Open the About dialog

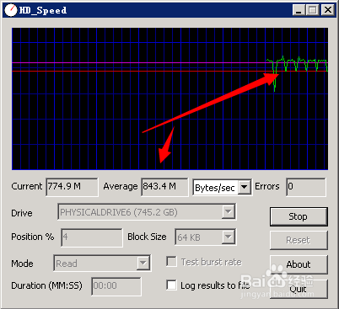[x=299, y=264]
